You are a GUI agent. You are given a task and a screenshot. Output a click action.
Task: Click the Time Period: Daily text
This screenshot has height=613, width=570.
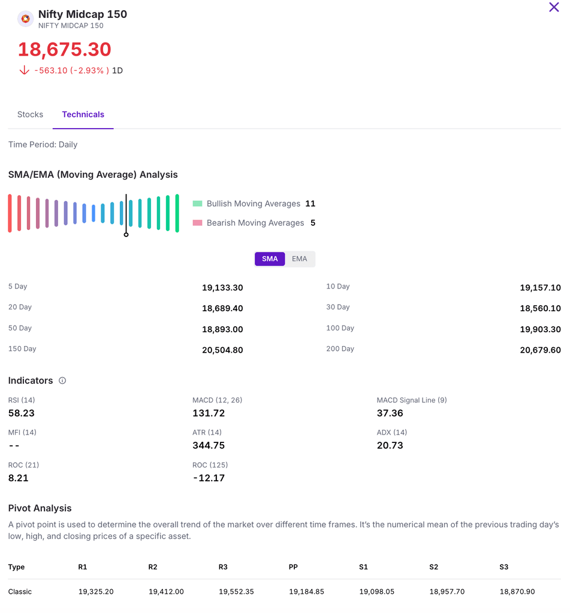coord(43,144)
